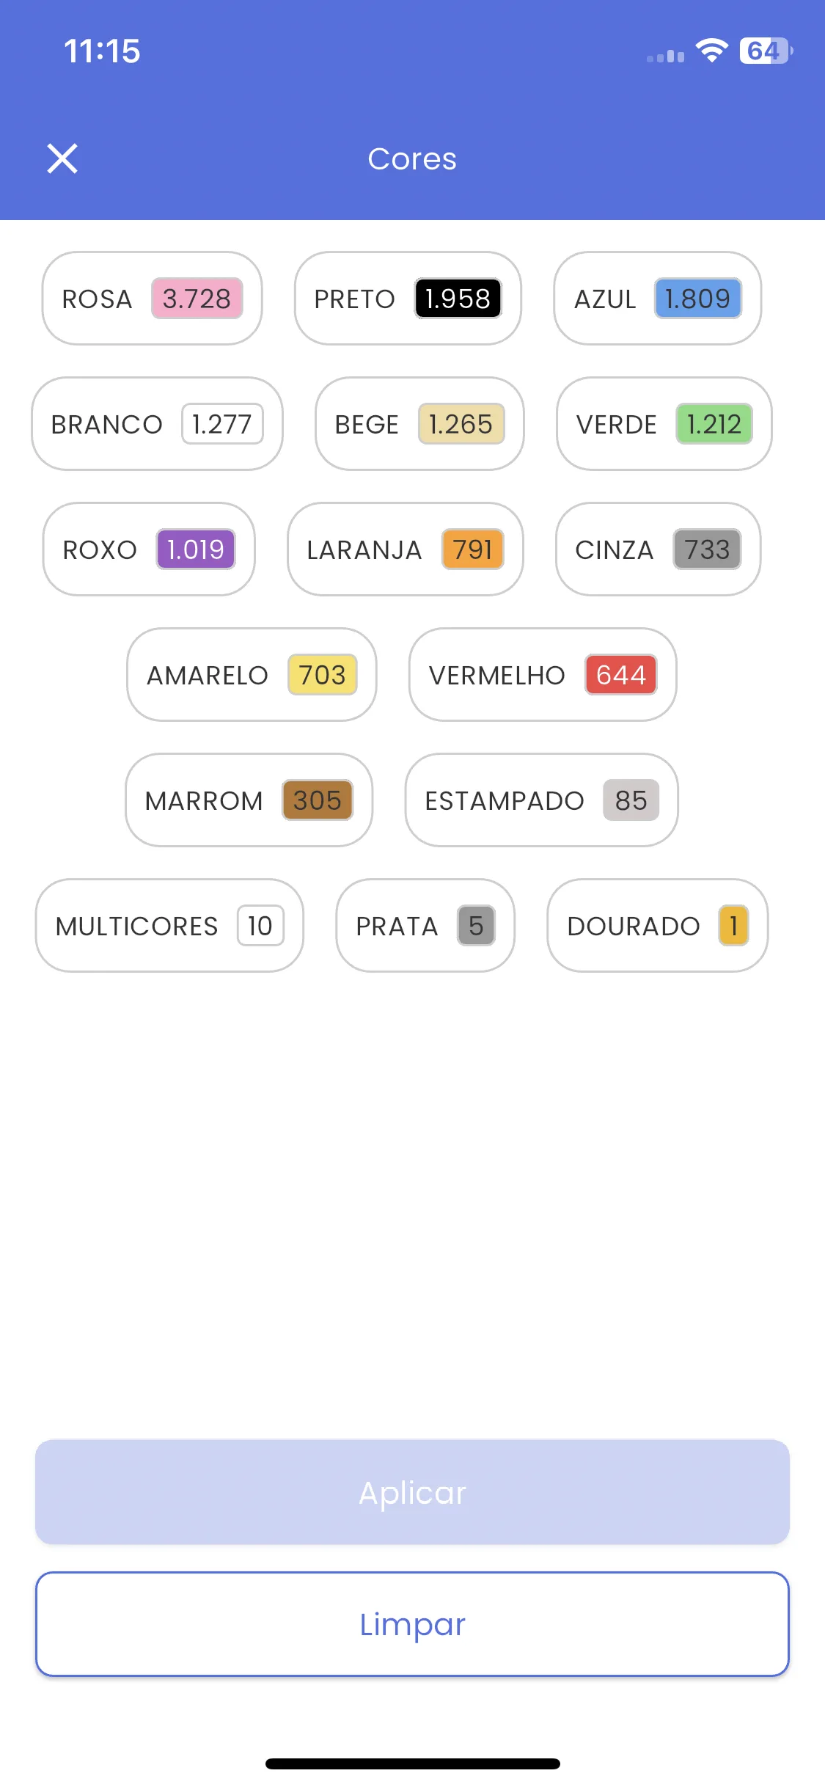This screenshot has width=825, height=1787.
Task: Apply the selected color filters
Action: 412,1492
